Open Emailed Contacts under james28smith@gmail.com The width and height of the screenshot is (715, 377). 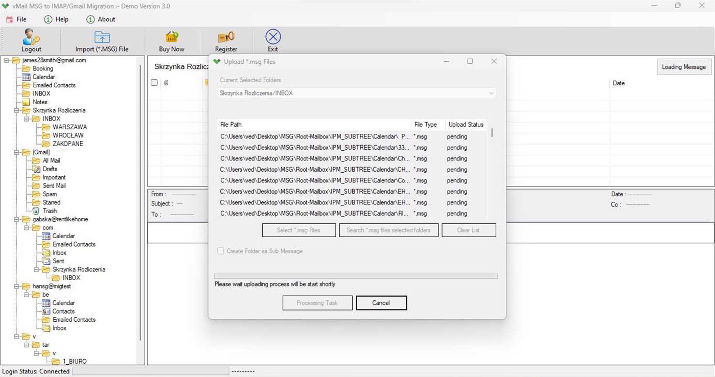click(54, 85)
